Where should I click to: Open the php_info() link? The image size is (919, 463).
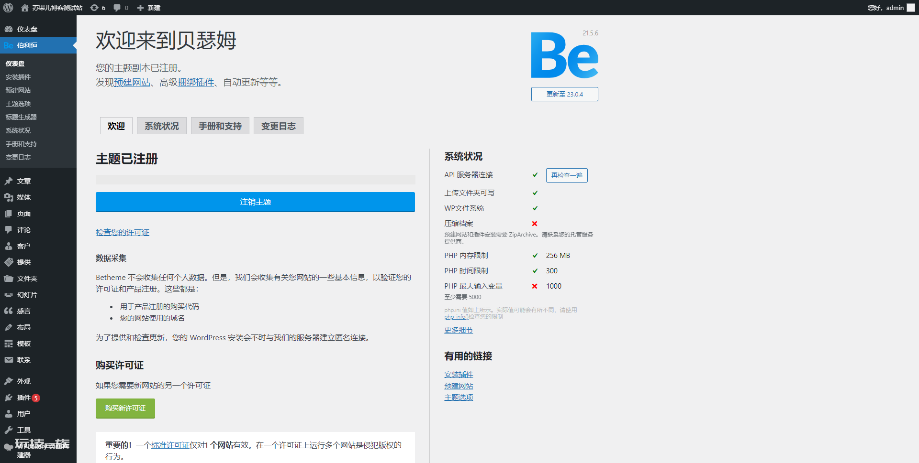(x=456, y=317)
